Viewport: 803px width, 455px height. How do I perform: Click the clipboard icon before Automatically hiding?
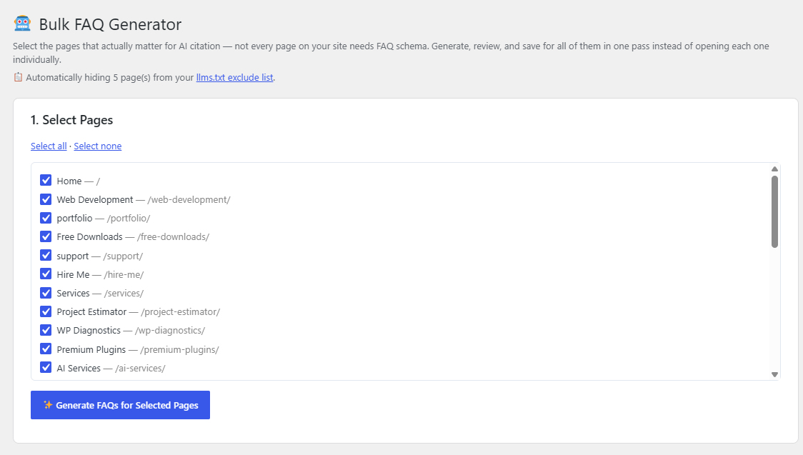pos(18,77)
